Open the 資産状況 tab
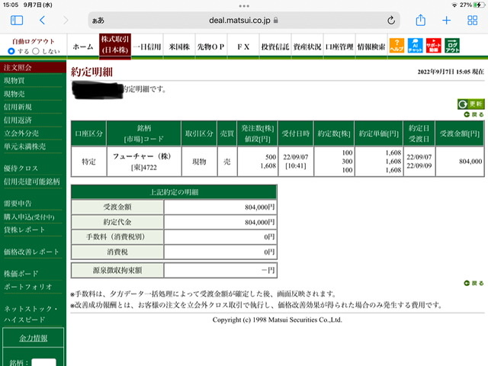 tap(307, 47)
